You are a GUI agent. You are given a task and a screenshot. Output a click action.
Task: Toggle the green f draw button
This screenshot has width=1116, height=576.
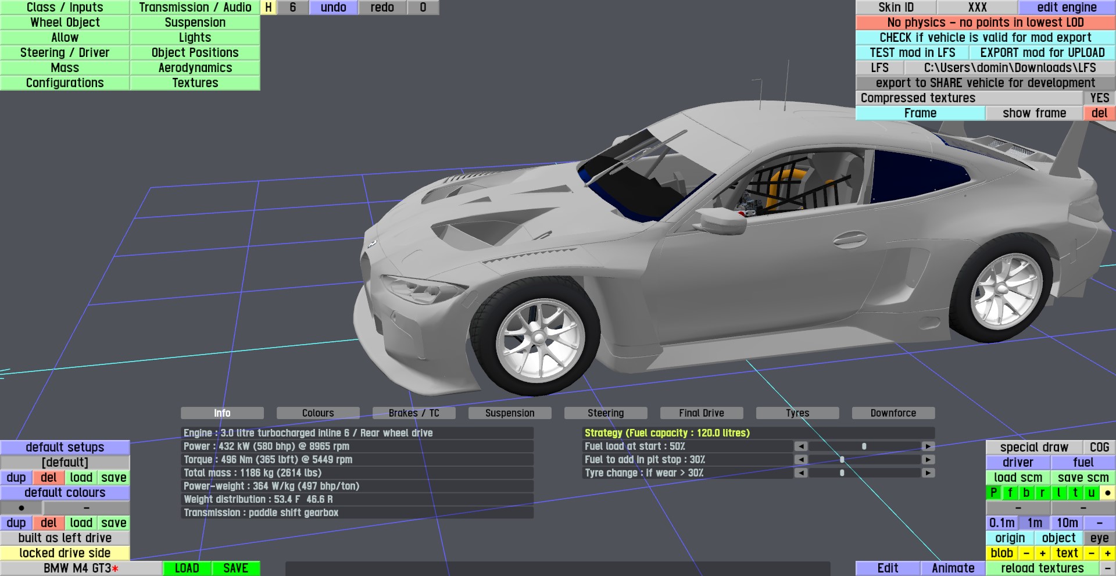click(1010, 493)
